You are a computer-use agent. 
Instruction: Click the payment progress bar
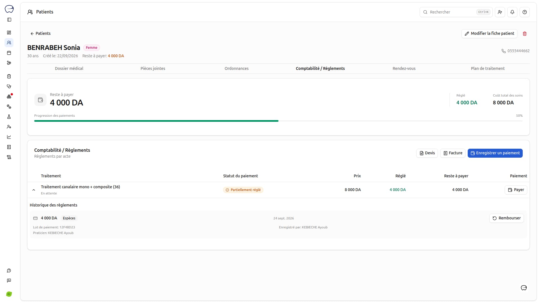(278, 121)
